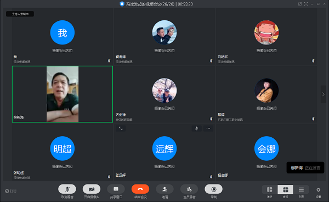This screenshot has width=329, height=202.
Task: Open meeting settings gear
Action: coord(318,190)
